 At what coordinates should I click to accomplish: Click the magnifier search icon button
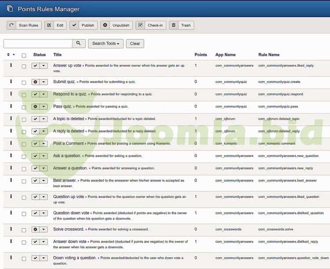point(79,44)
